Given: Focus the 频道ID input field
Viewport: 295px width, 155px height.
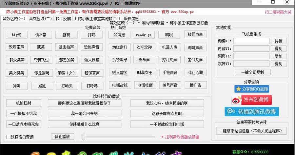Looking at the screenshot, I should click(251, 41).
